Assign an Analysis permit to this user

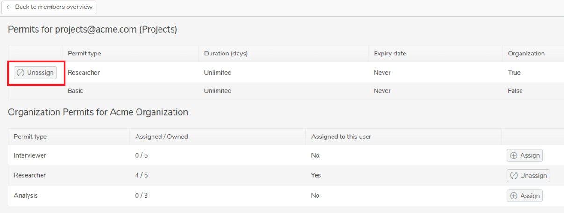(x=525, y=196)
